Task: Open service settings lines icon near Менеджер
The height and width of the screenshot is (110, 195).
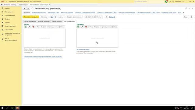Action: pos(183,2)
